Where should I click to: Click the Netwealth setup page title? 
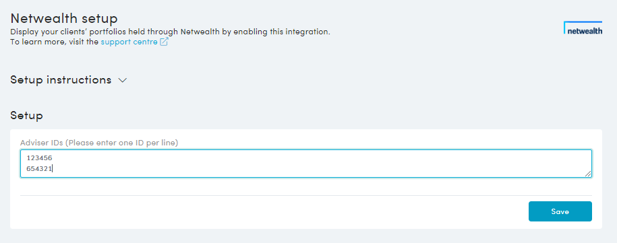pyautogui.click(x=64, y=18)
